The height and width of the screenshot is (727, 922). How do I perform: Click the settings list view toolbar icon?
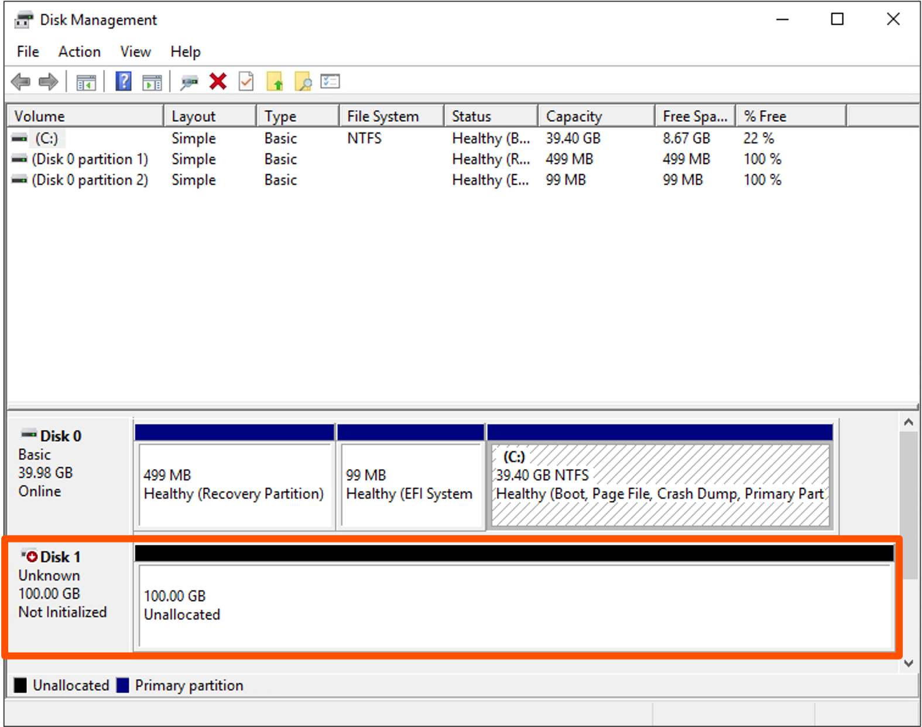pyautogui.click(x=330, y=81)
